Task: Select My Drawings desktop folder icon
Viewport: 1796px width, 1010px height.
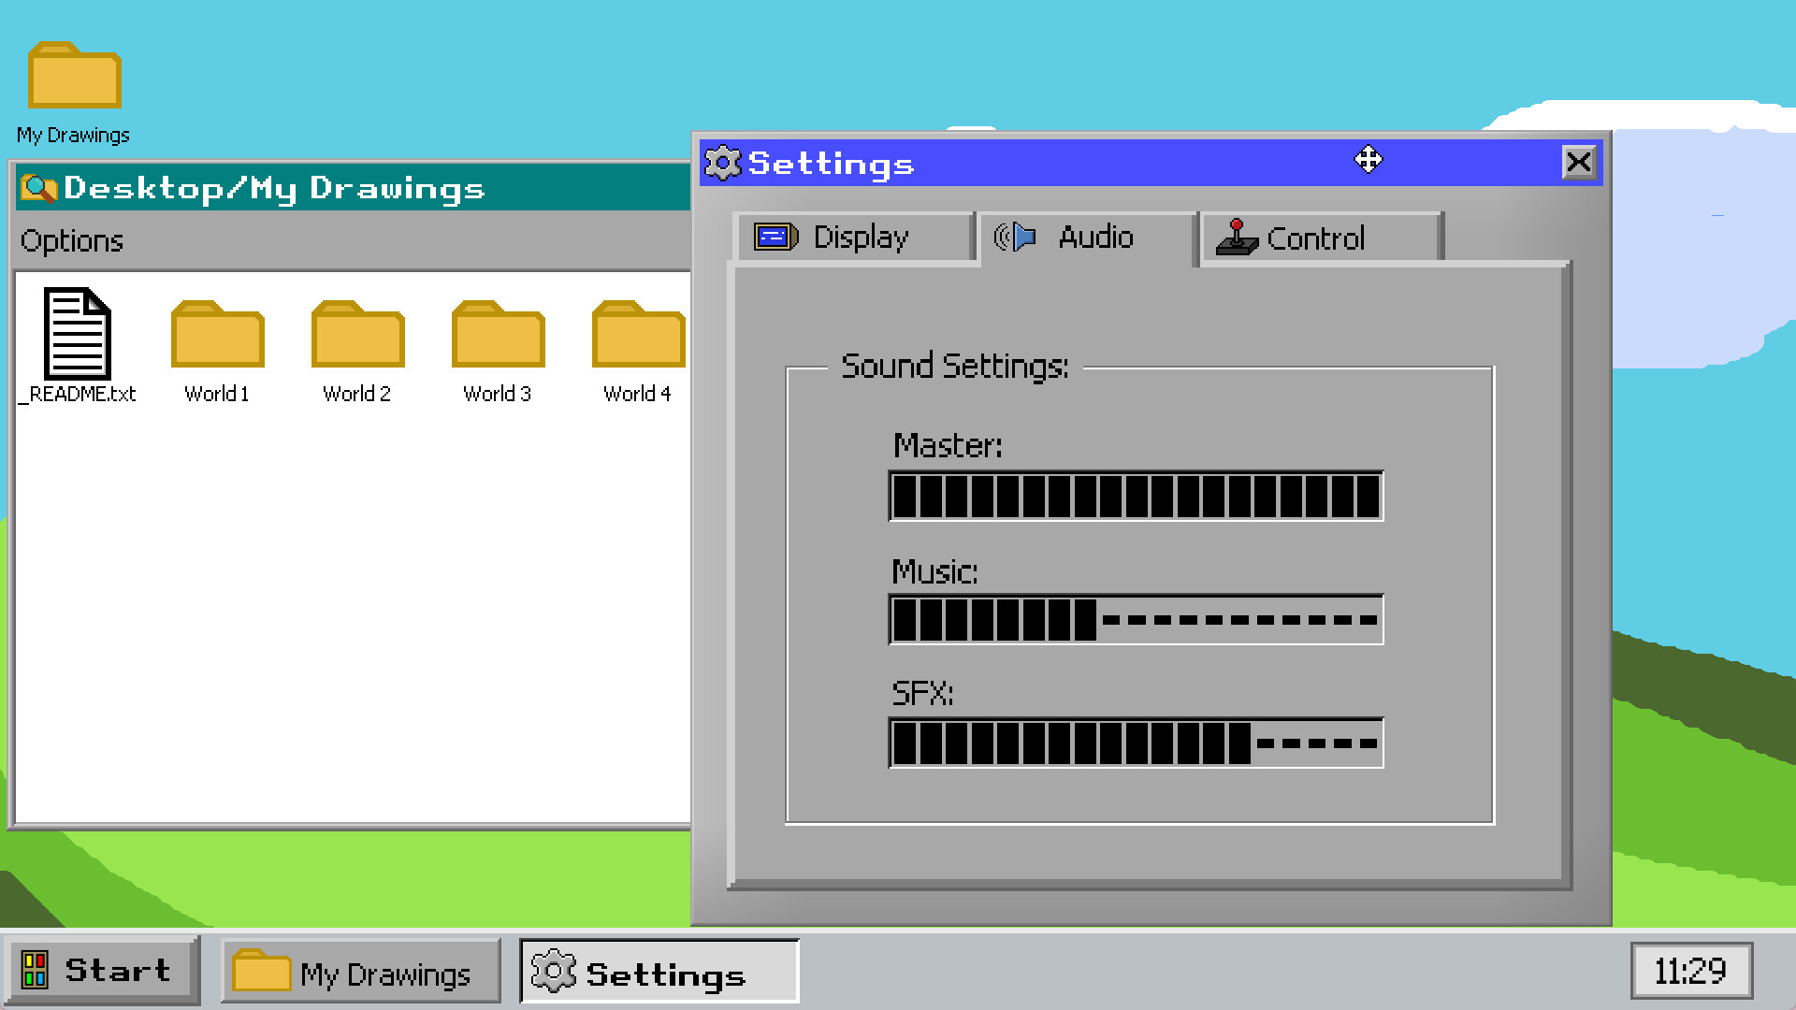Action: (x=74, y=77)
